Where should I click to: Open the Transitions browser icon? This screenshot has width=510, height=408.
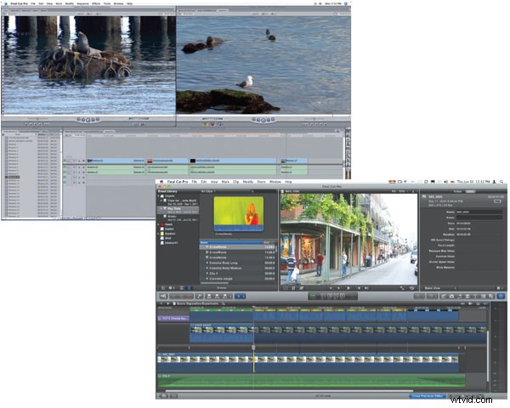(x=467, y=297)
